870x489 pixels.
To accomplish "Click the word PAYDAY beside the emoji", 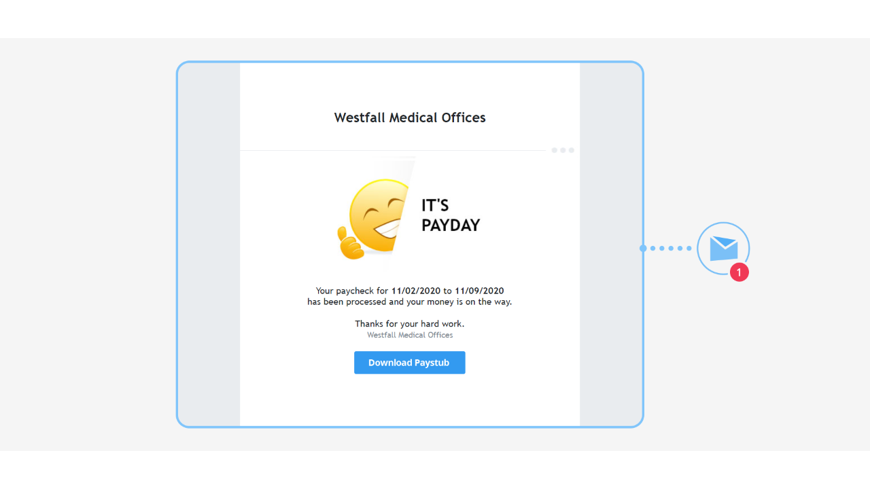I will click(x=451, y=225).
